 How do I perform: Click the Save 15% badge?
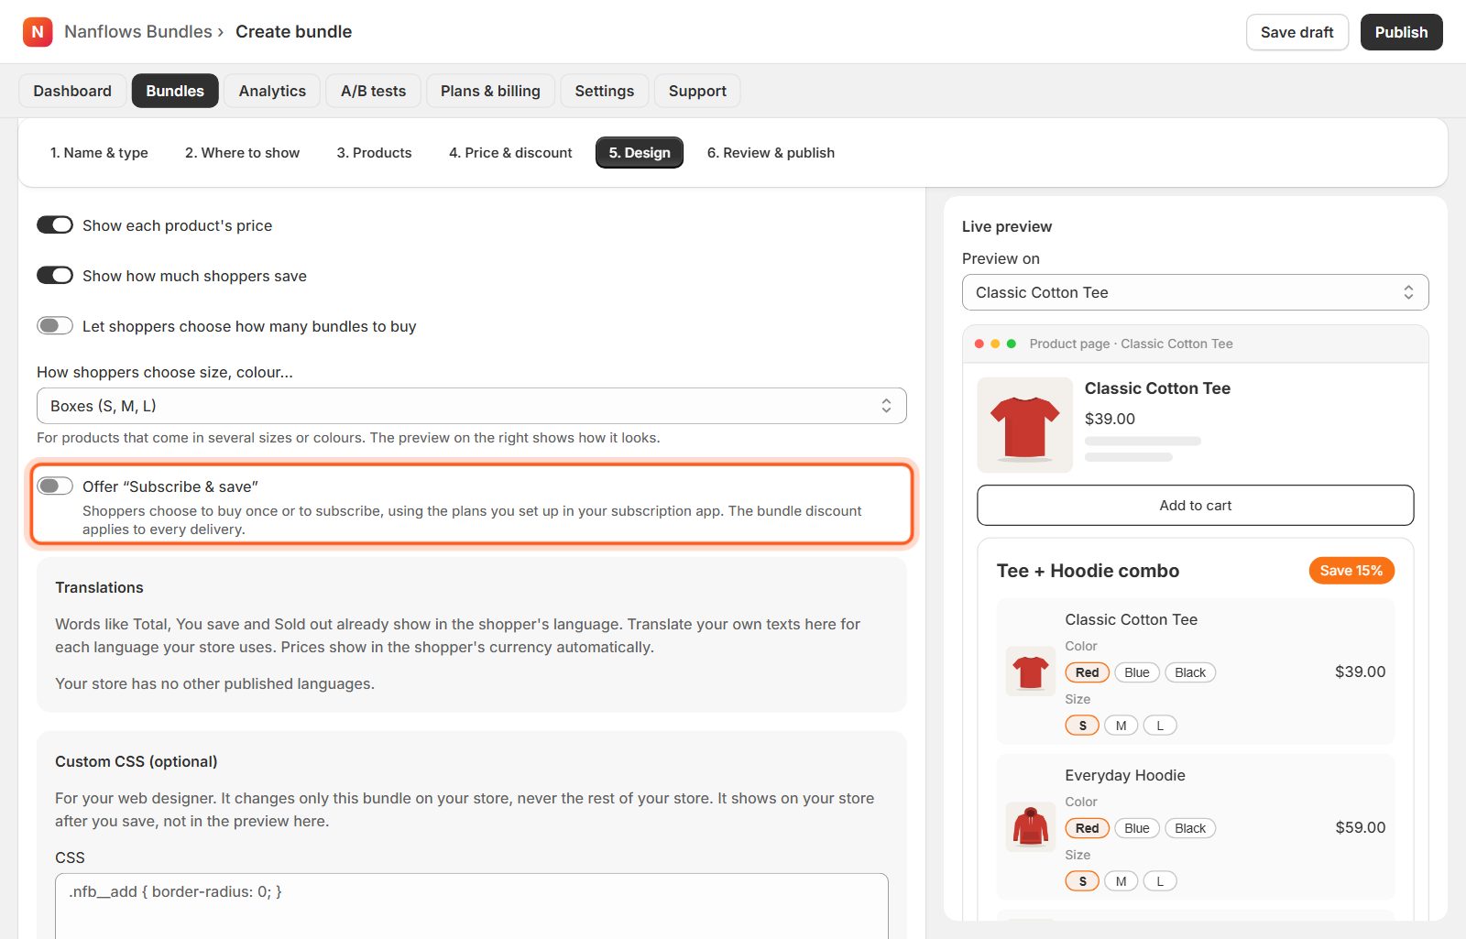(1351, 571)
